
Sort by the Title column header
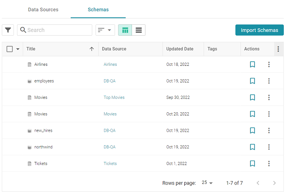pos(31,49)
